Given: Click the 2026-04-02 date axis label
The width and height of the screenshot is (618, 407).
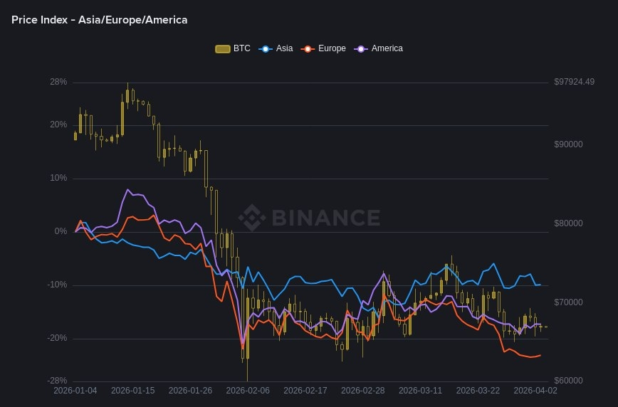Looking at the screenshot, I should point(535,390).
